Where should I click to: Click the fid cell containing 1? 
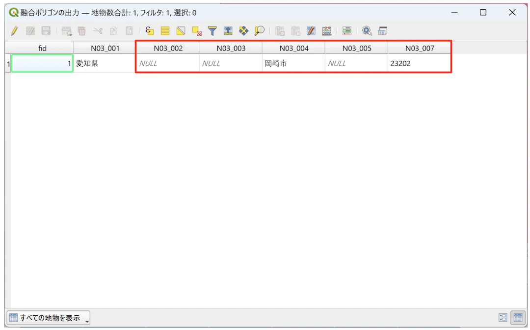point(42,64)
